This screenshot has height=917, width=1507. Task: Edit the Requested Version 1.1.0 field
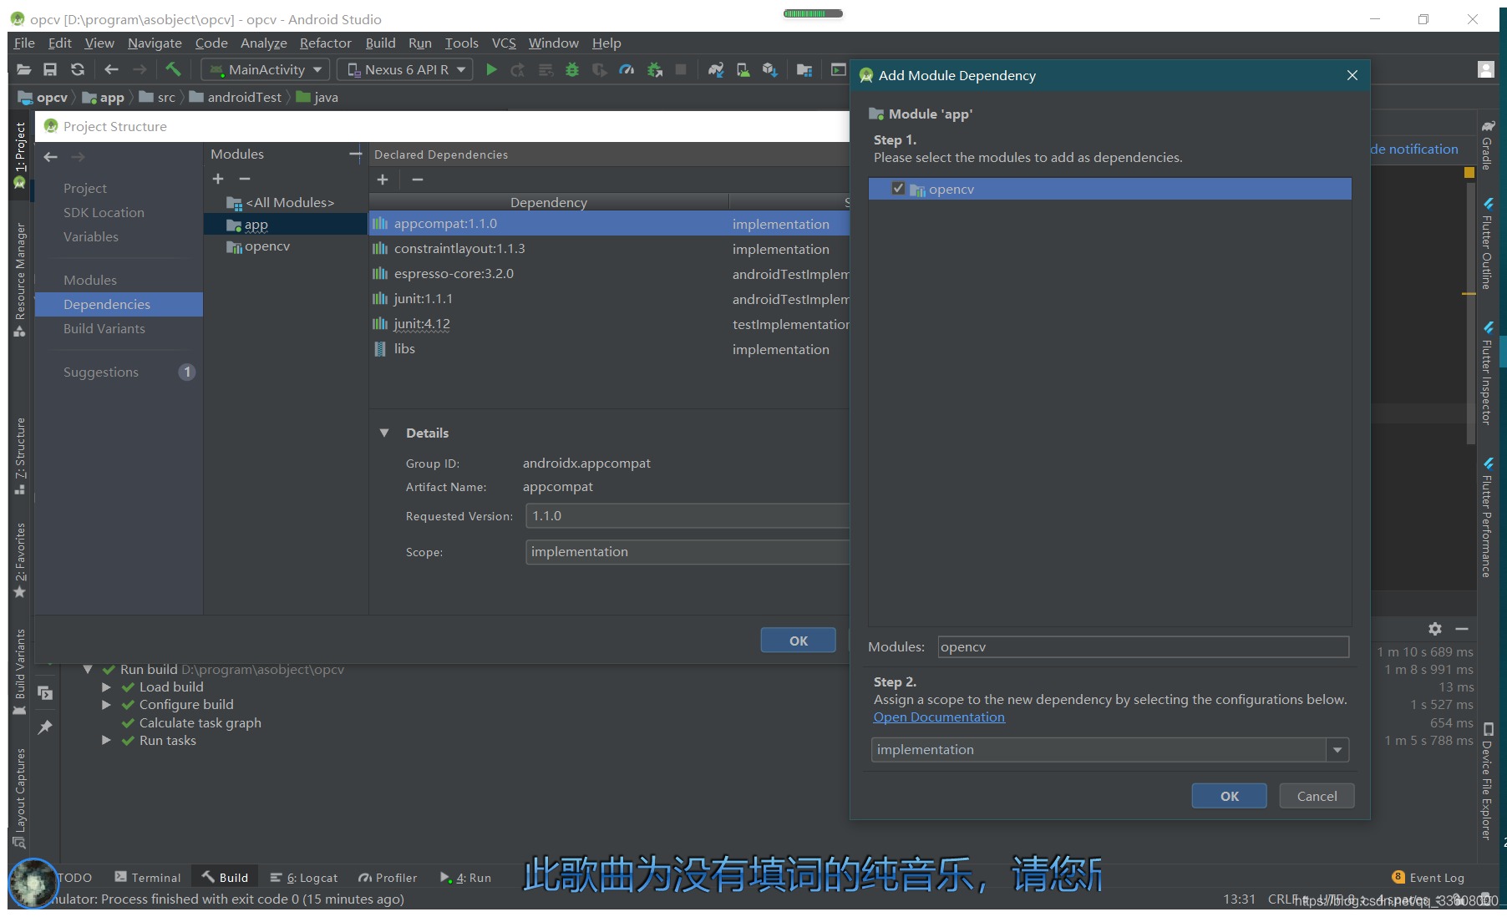pyautogui.click(x=688, y=516)
